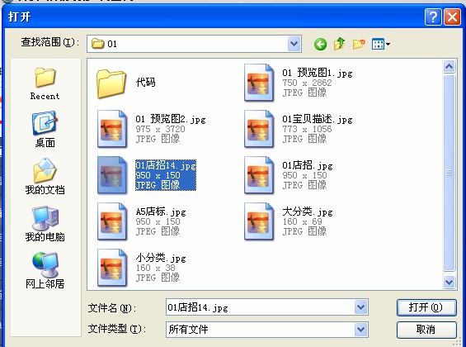
Task: Go up one folder level
Action: pyautogui.click(x=339, y=44)
